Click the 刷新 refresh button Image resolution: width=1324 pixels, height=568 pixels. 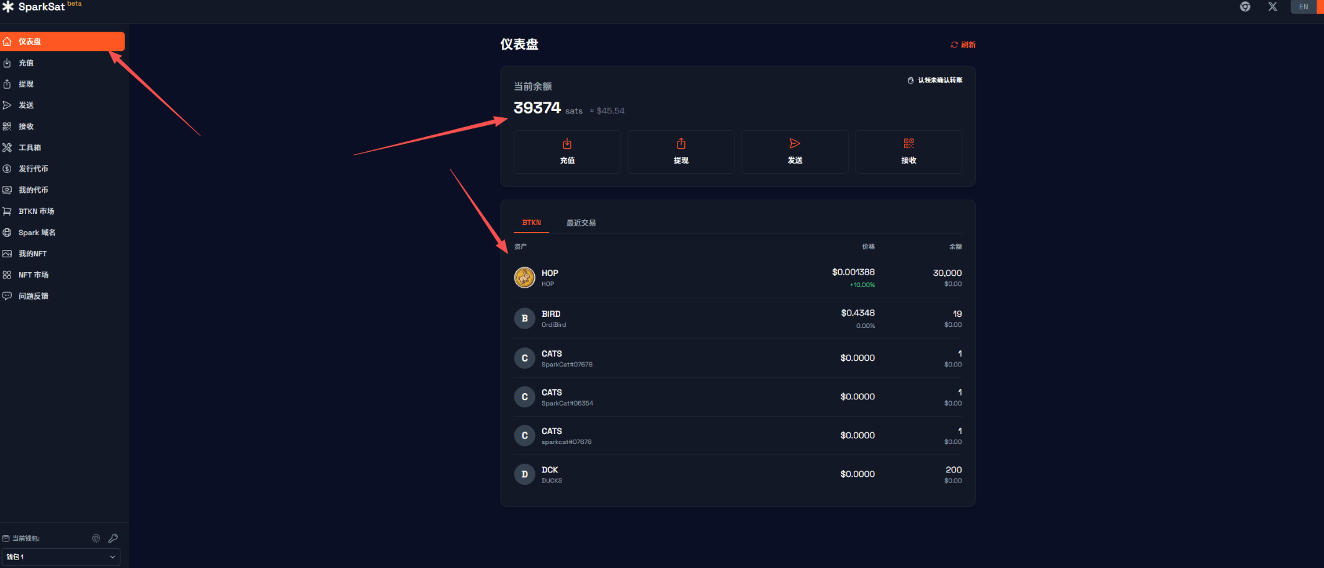point(963,45)
